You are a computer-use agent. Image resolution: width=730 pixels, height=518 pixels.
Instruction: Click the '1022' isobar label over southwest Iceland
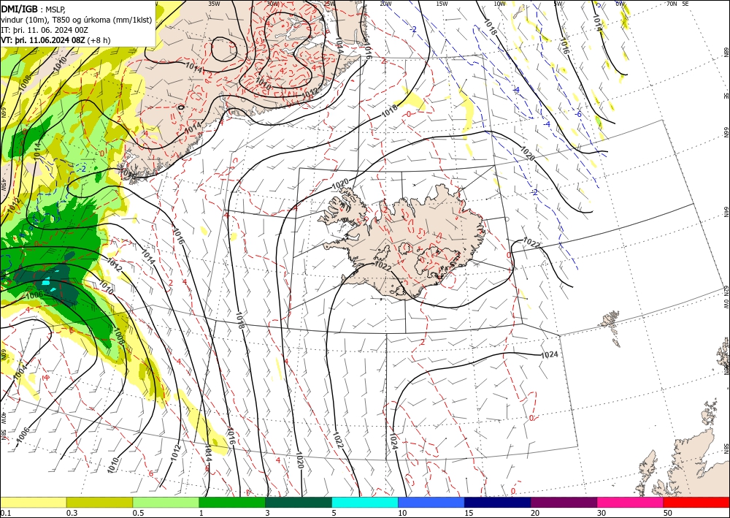pos(383,266)
